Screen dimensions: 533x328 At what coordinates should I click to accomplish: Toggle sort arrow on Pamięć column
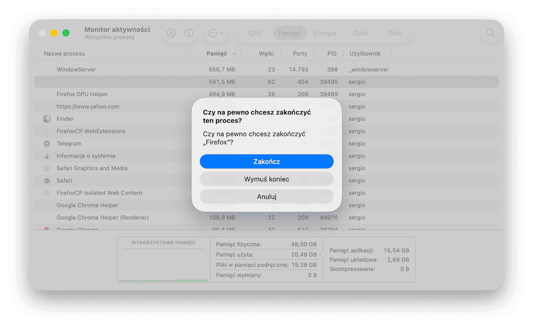tap(235, 54)
